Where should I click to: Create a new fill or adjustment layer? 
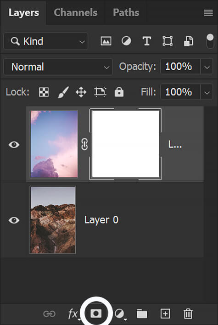pyautogui.click(x=120, y=314)
